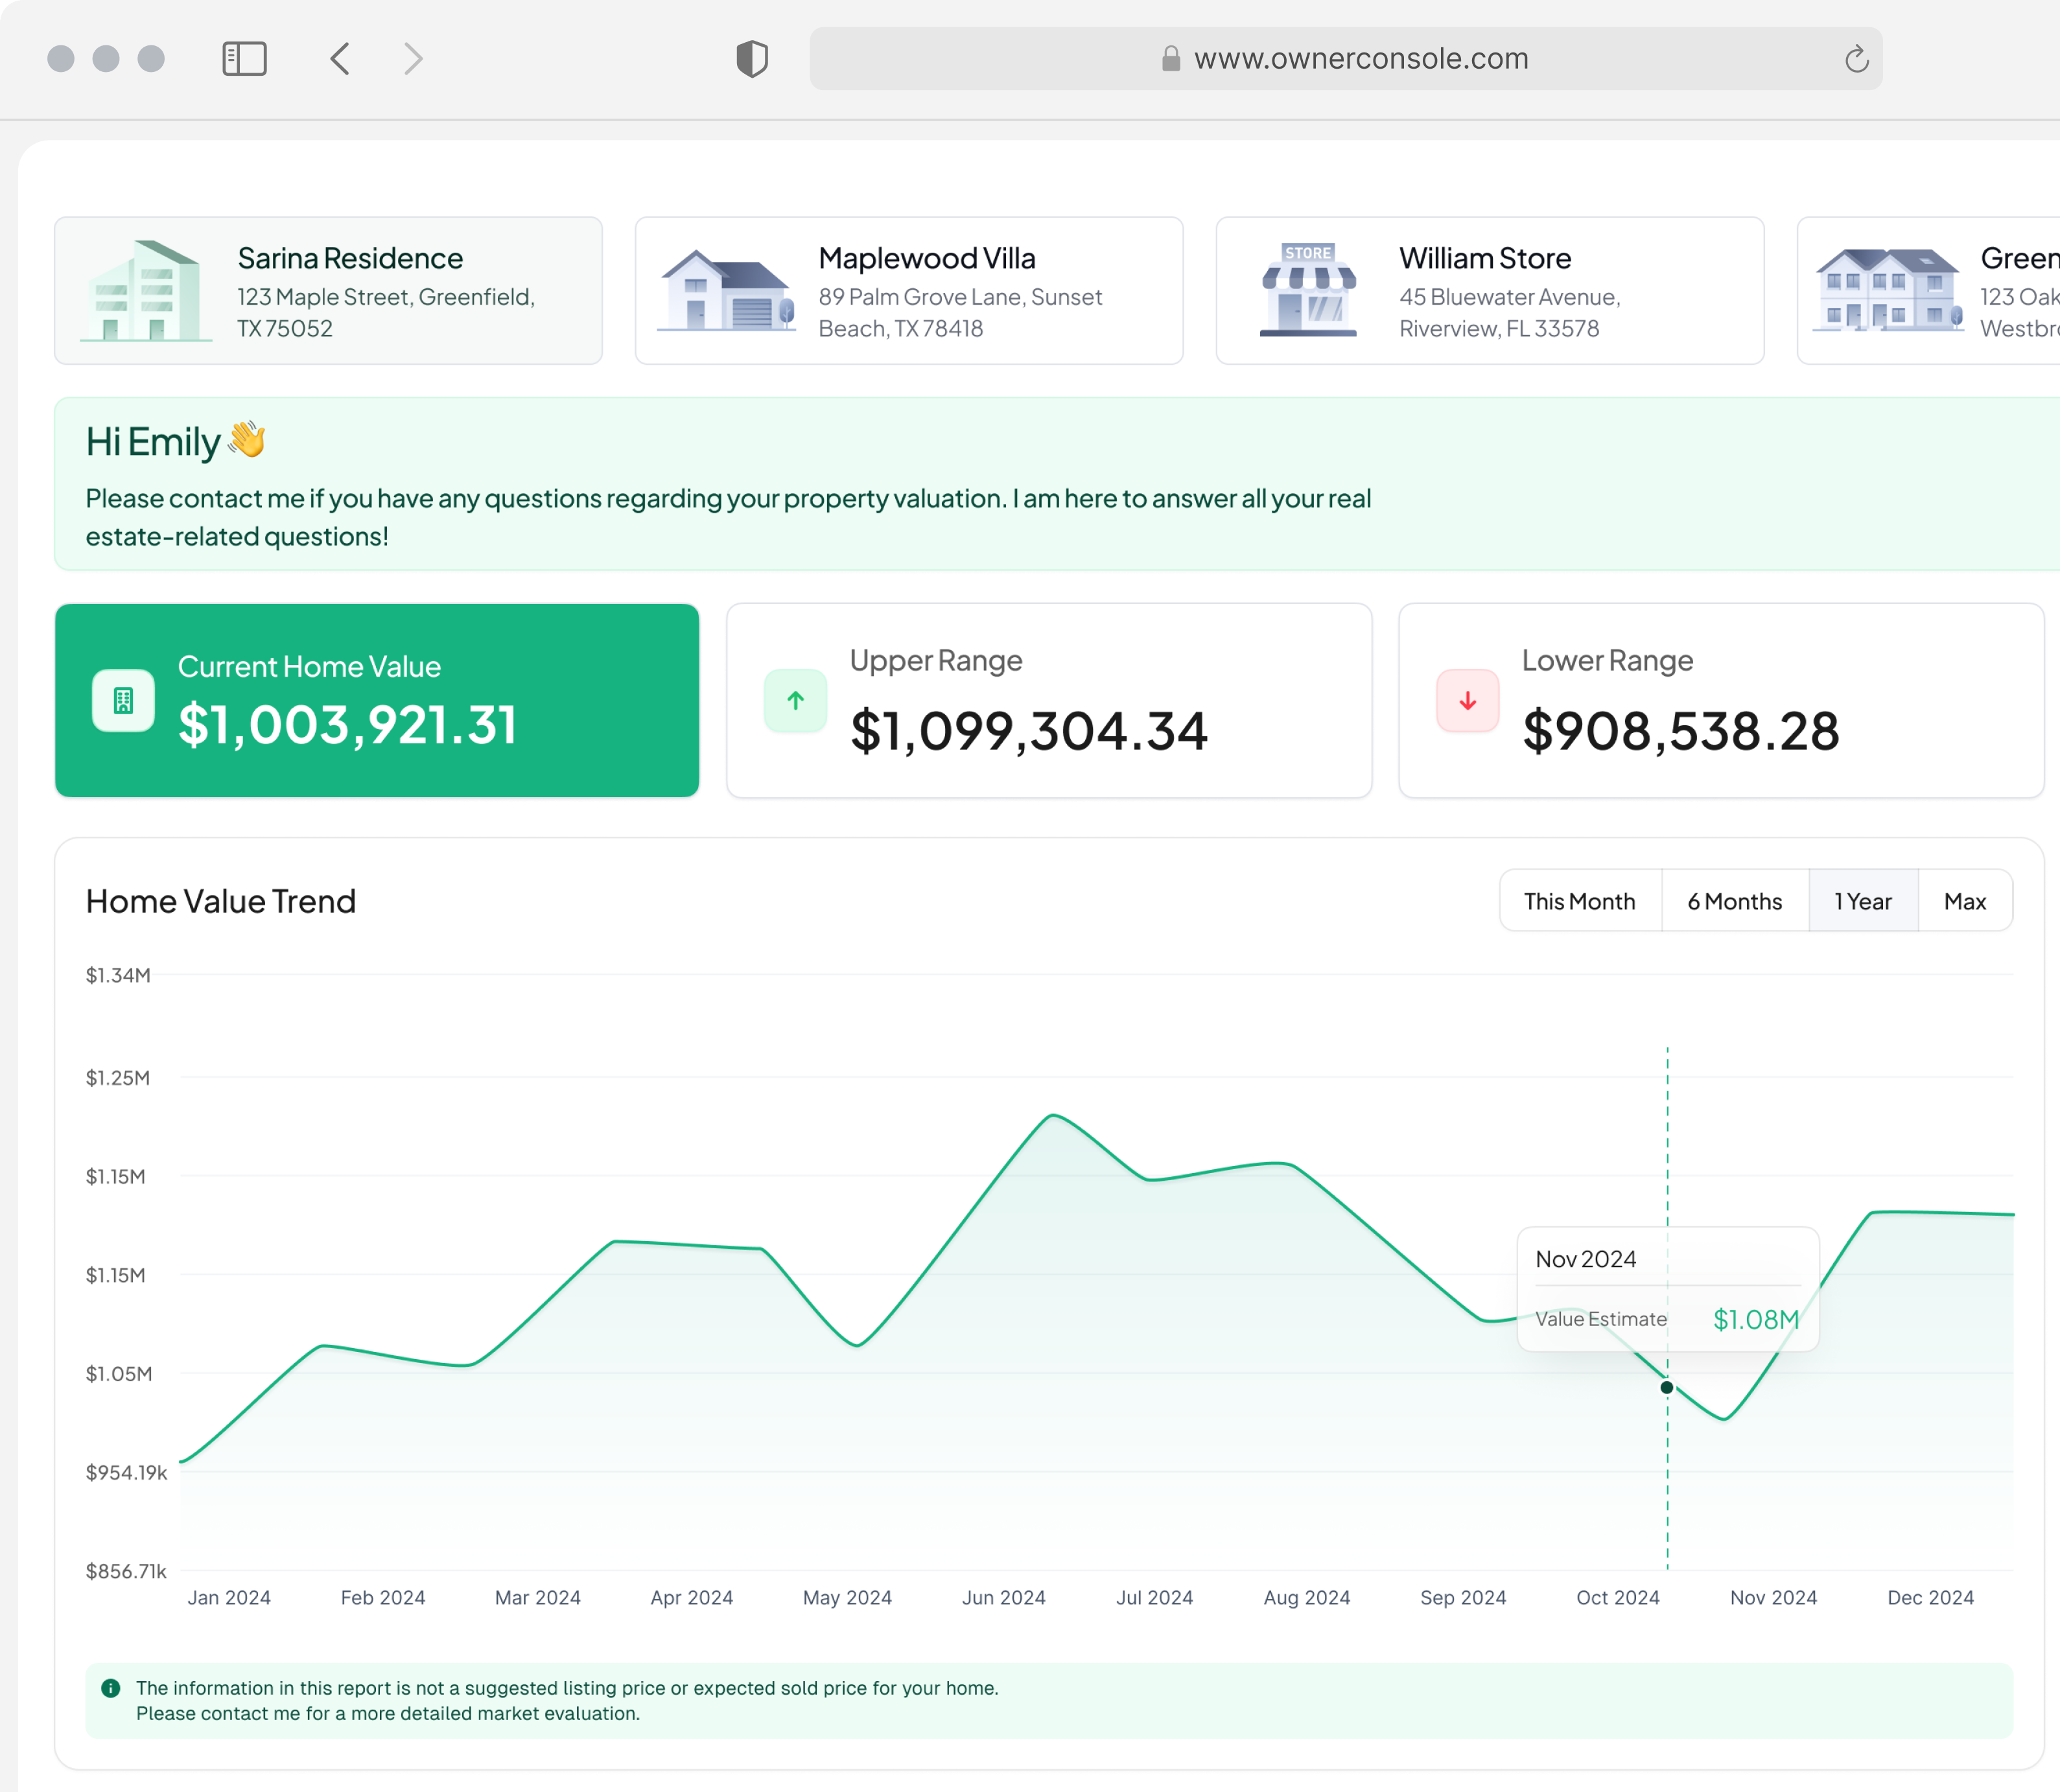Switch chart to This Month

point(1580,901)
